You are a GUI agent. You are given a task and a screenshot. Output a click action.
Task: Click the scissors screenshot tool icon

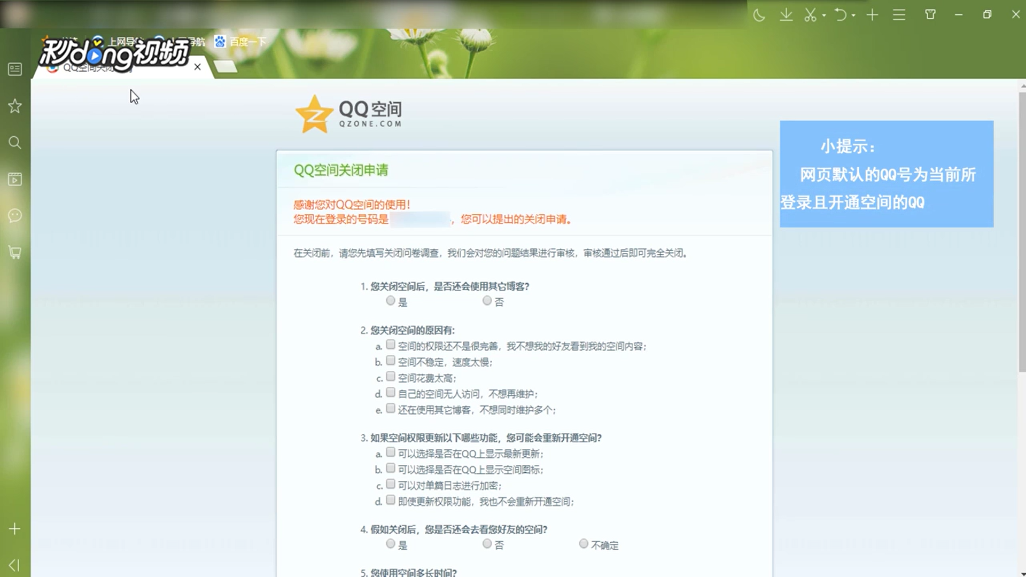click(x=810, y=15)
